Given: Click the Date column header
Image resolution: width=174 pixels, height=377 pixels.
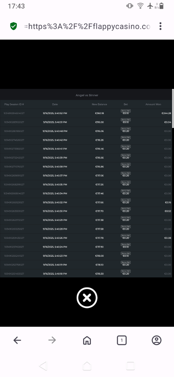Looking at the screenshot, I should 55,104.
